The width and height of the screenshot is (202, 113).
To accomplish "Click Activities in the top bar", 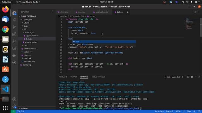I will point(6,2).
